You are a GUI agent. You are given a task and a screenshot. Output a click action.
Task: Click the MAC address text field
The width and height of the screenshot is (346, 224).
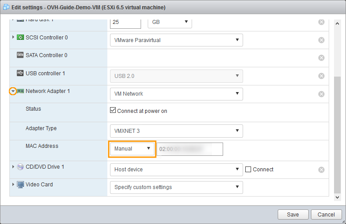[190, 149]
